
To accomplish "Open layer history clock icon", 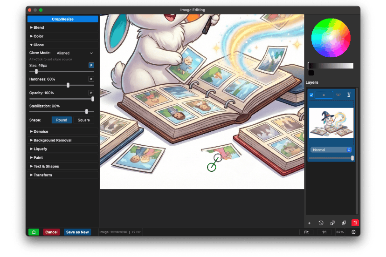I will click(x=321, y=223).
